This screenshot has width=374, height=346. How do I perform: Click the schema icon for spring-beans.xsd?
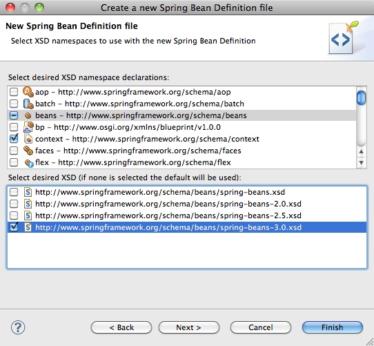click(28, 192)
